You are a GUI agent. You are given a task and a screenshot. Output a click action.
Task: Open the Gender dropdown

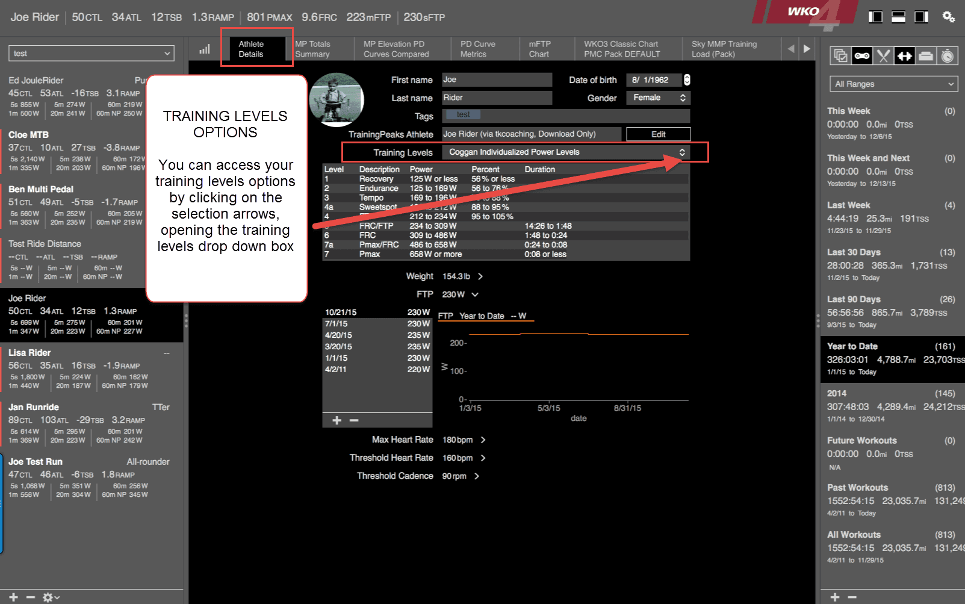point(658,98)
